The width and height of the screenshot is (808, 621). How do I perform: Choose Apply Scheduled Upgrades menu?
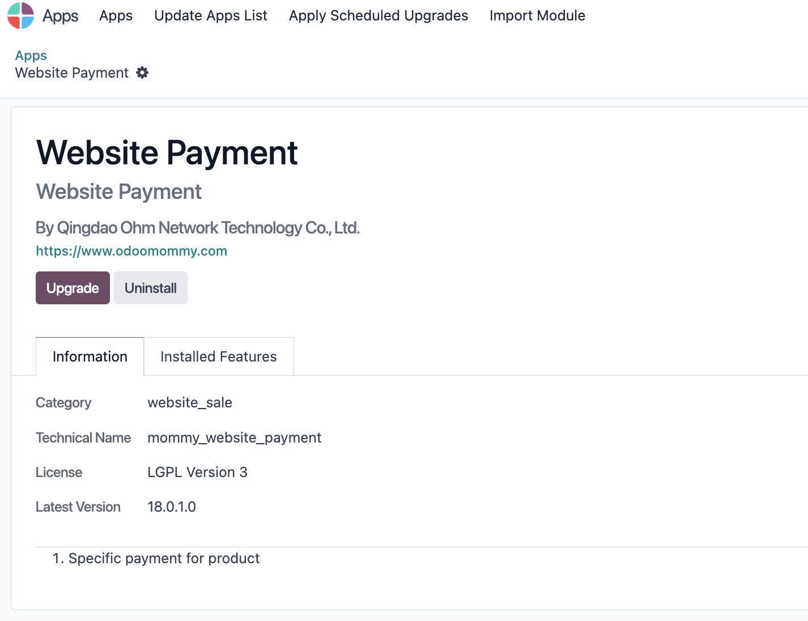(x=379, y=15)
